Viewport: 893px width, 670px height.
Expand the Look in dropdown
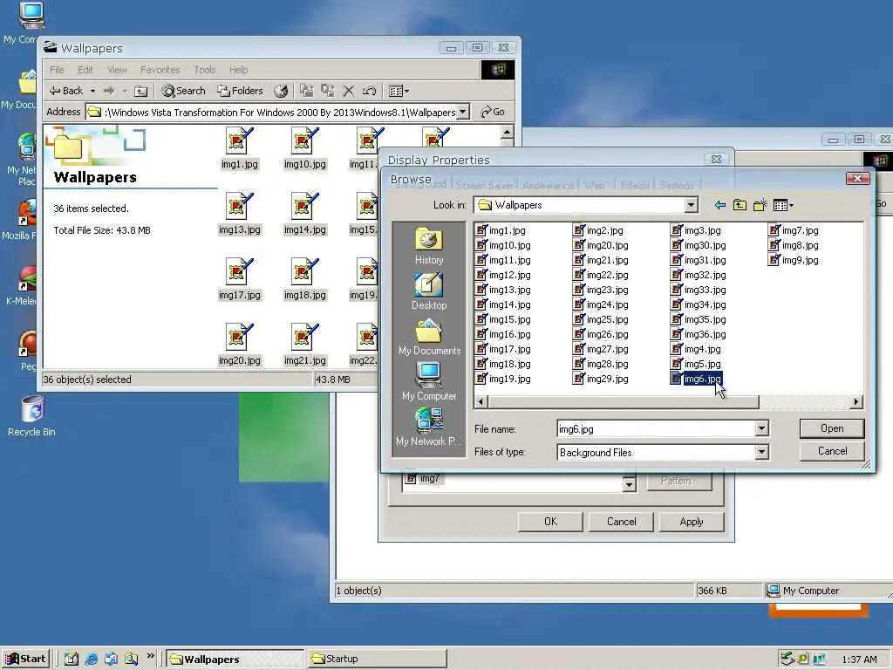tap(691, 205)
